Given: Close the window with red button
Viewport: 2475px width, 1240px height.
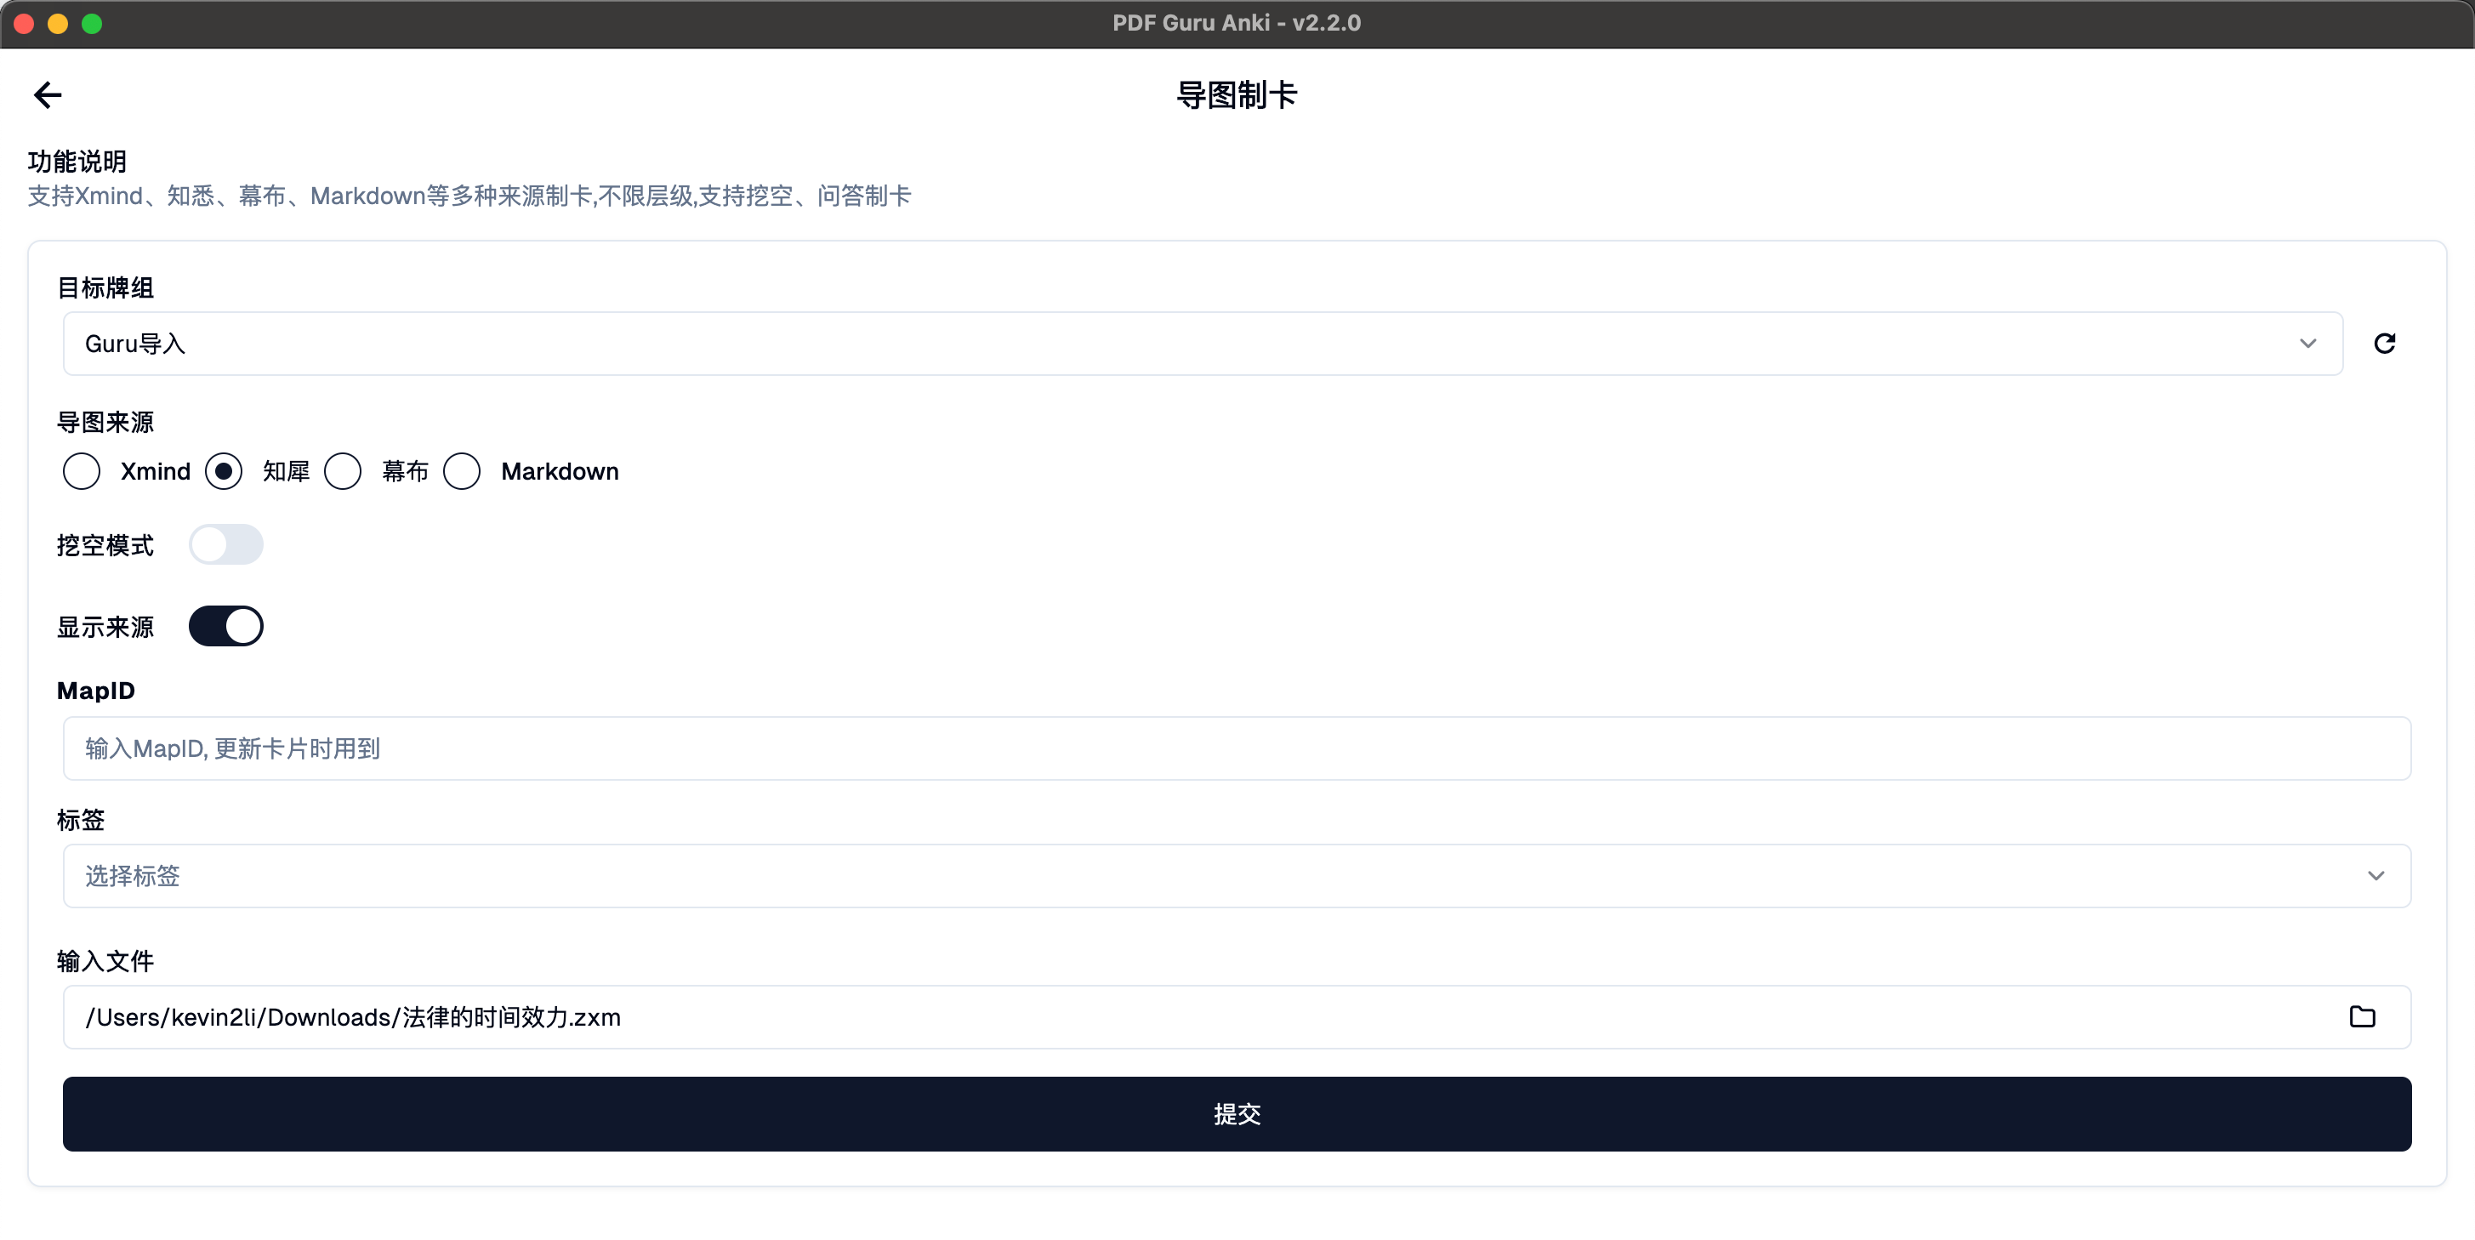Looking at the screenshot, I should 24,23.
